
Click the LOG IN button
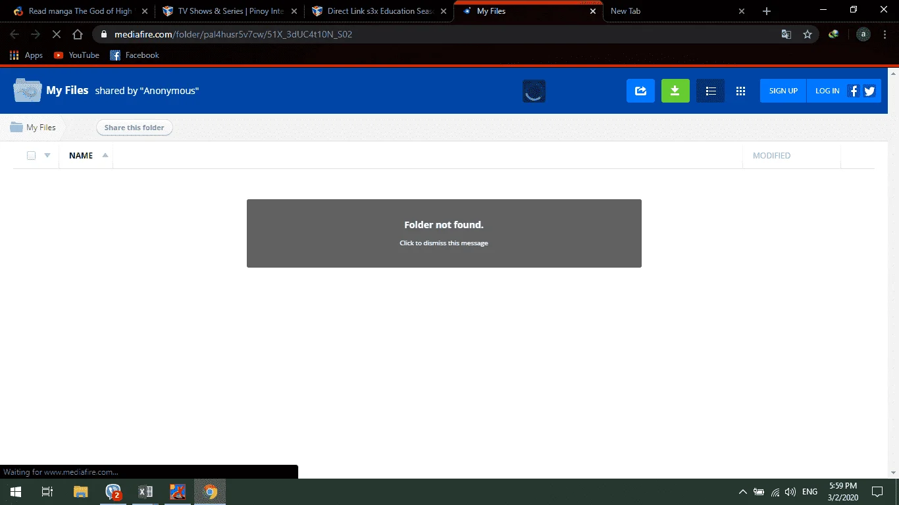tap(827, 91)
